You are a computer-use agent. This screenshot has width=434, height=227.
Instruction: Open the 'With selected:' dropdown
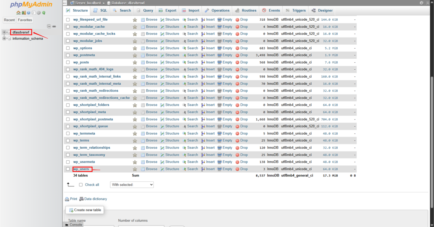point(132,185)
